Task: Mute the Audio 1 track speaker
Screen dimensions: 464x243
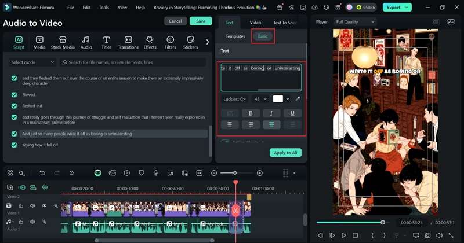Action: 32,222
